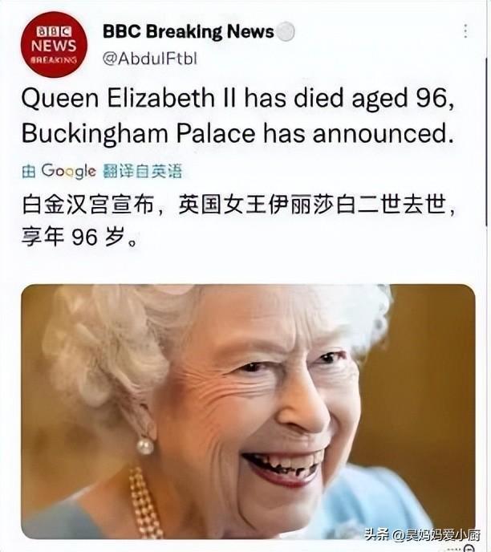The image size is (491, 552).
Task: Open the BBC Breaking News account name
Action: pyautogui.click(x=189, y=31)
